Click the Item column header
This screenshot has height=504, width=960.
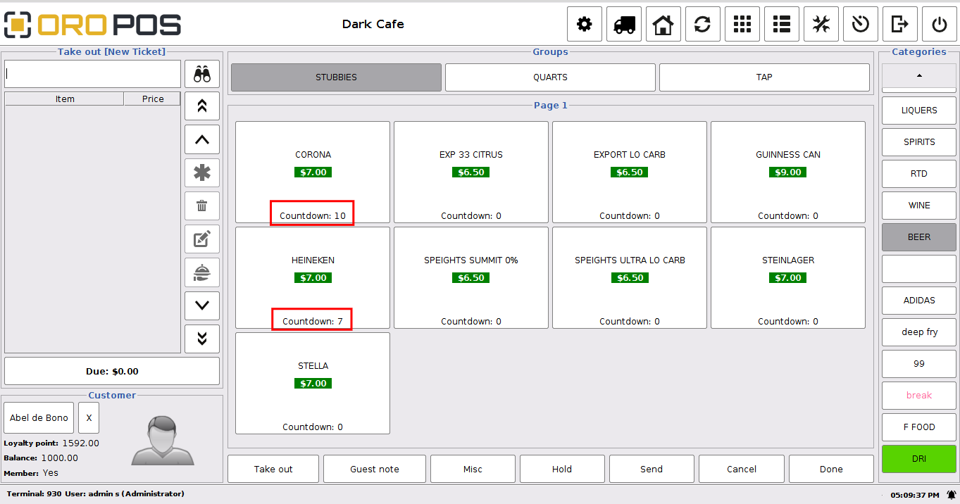pyautogui.click(x=65, y=99)
